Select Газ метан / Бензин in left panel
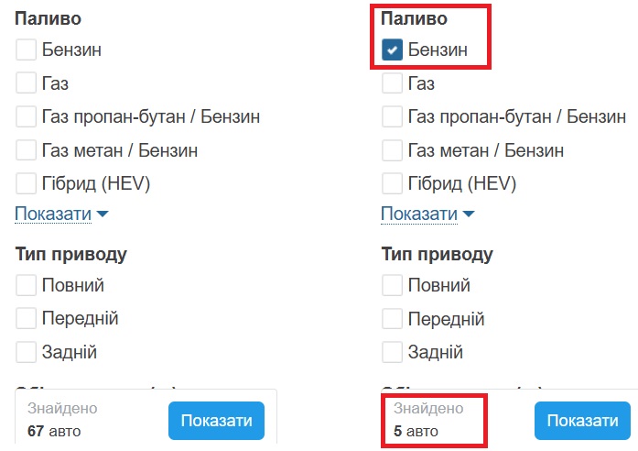This screenshot has height=451, width=638. point(27,150)
